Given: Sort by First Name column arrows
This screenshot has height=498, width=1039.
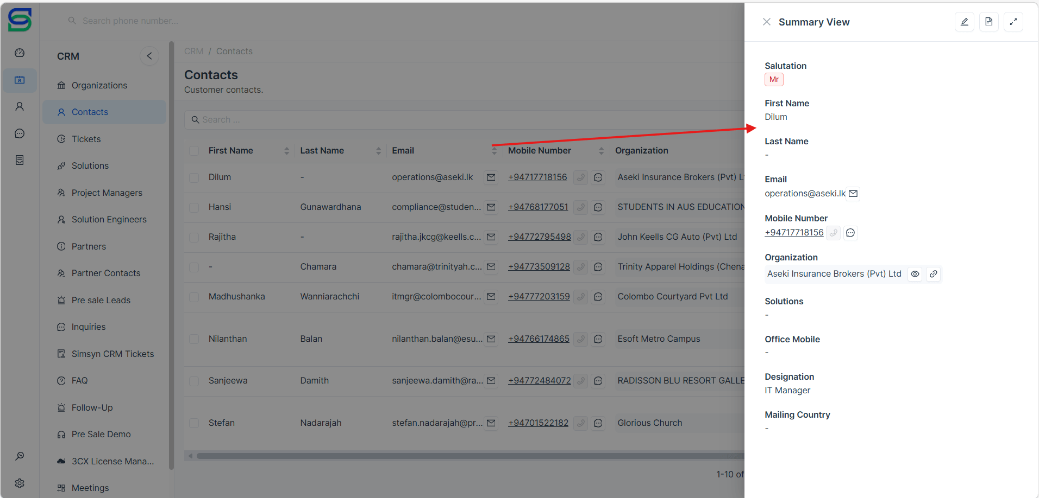Looking at the screenshot, I should [x=286, y=151].
